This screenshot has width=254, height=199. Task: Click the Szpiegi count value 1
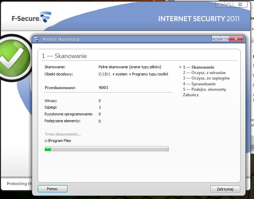(x=100, y=107)
